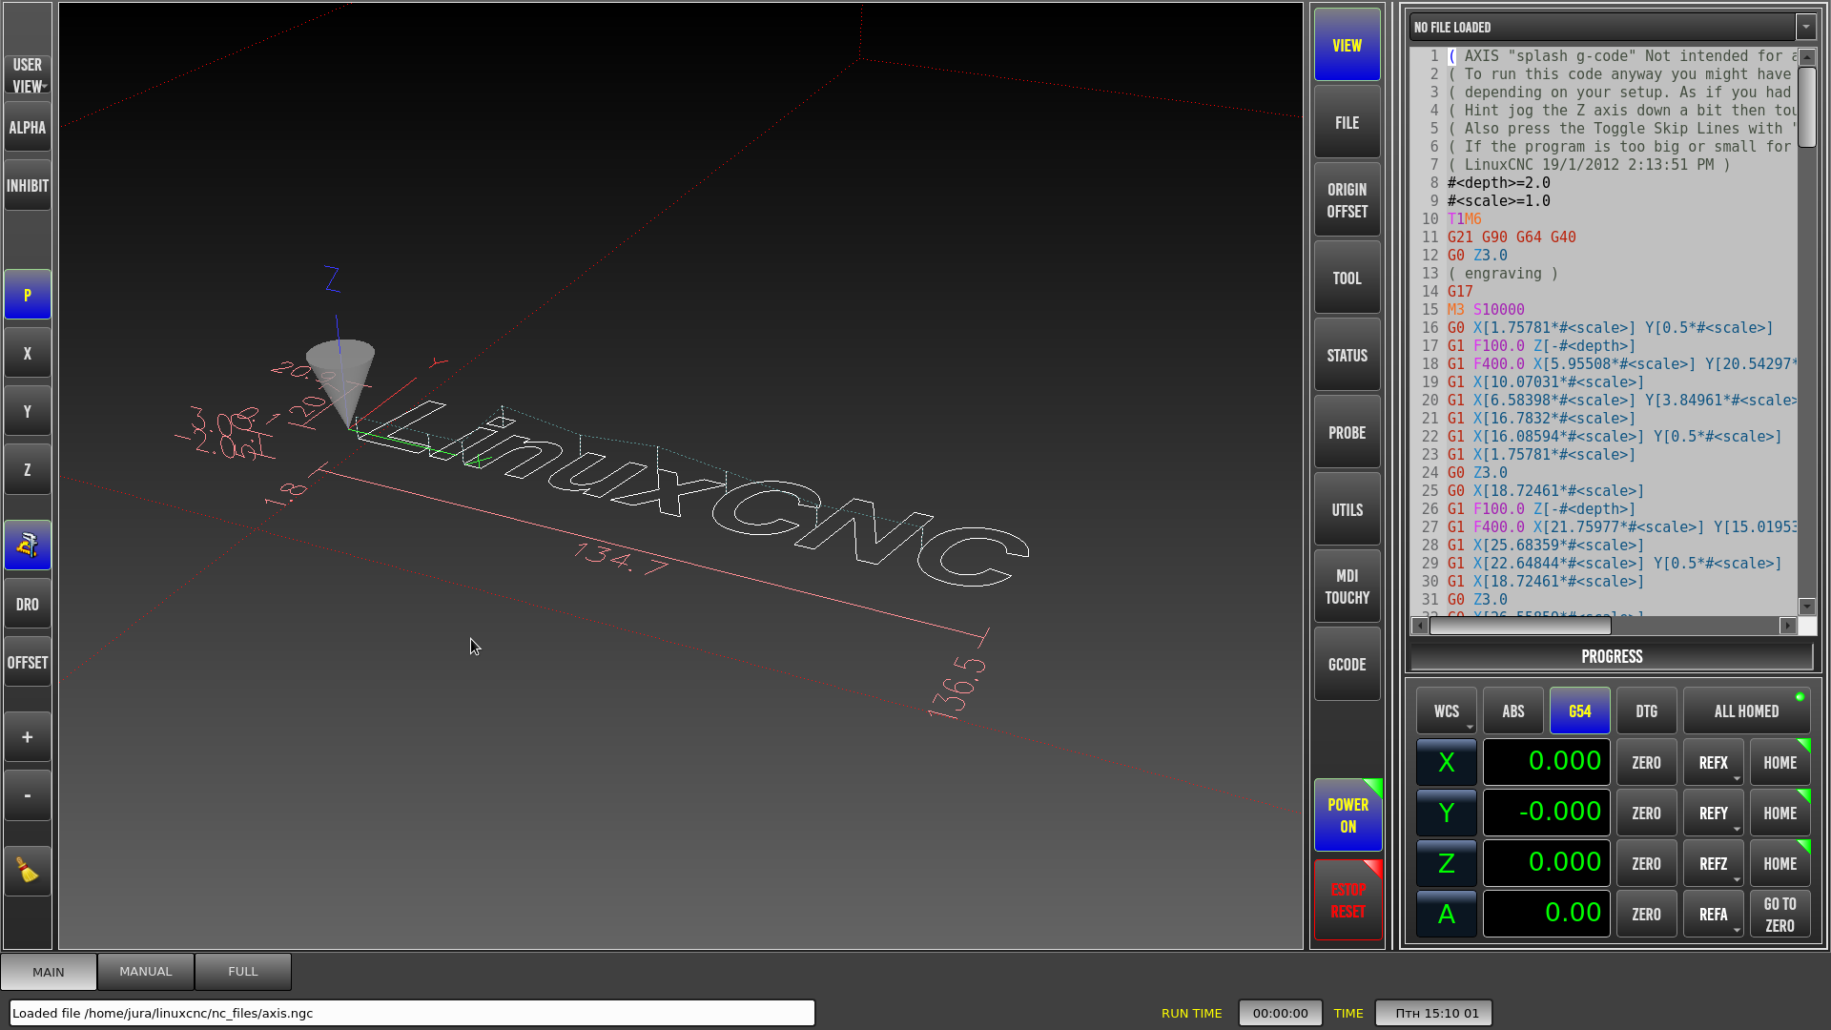This screenshot has height=1030, width=1831.
Task: Click the Y DRO value -0.000
Action: pyautogui.click(x=1546, y=813)
